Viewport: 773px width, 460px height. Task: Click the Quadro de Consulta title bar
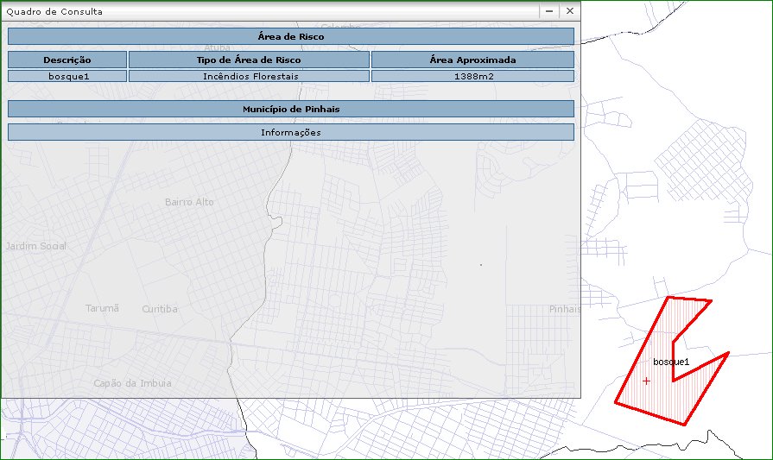tap(259, 11)
